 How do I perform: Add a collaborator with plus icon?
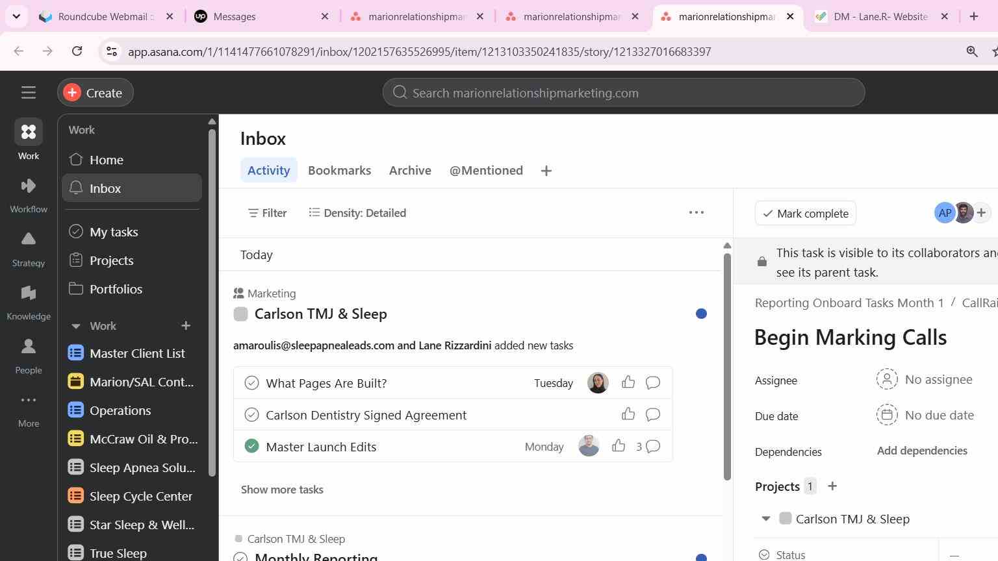point(981,212)
